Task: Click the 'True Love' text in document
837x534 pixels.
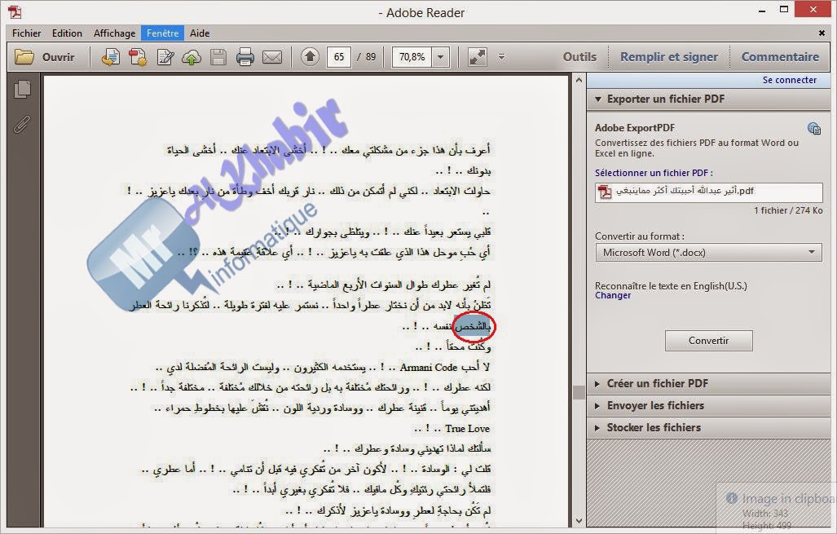Action: point(467,428)
